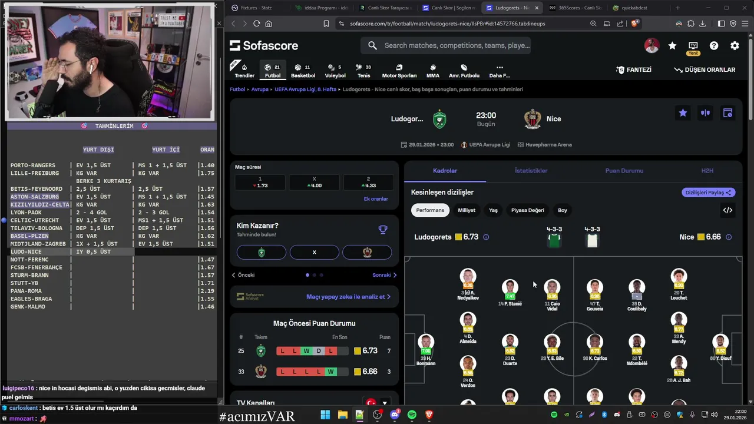Vote draw X in Kim Kazanır
This screenshot has height=424, width=754.
pos(314,252)
